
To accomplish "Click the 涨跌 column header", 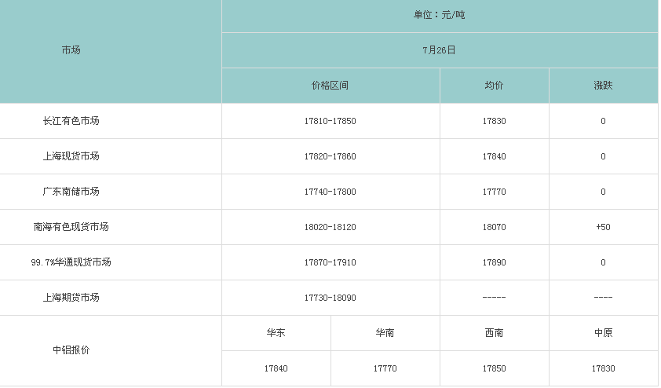I will [603, 86].
